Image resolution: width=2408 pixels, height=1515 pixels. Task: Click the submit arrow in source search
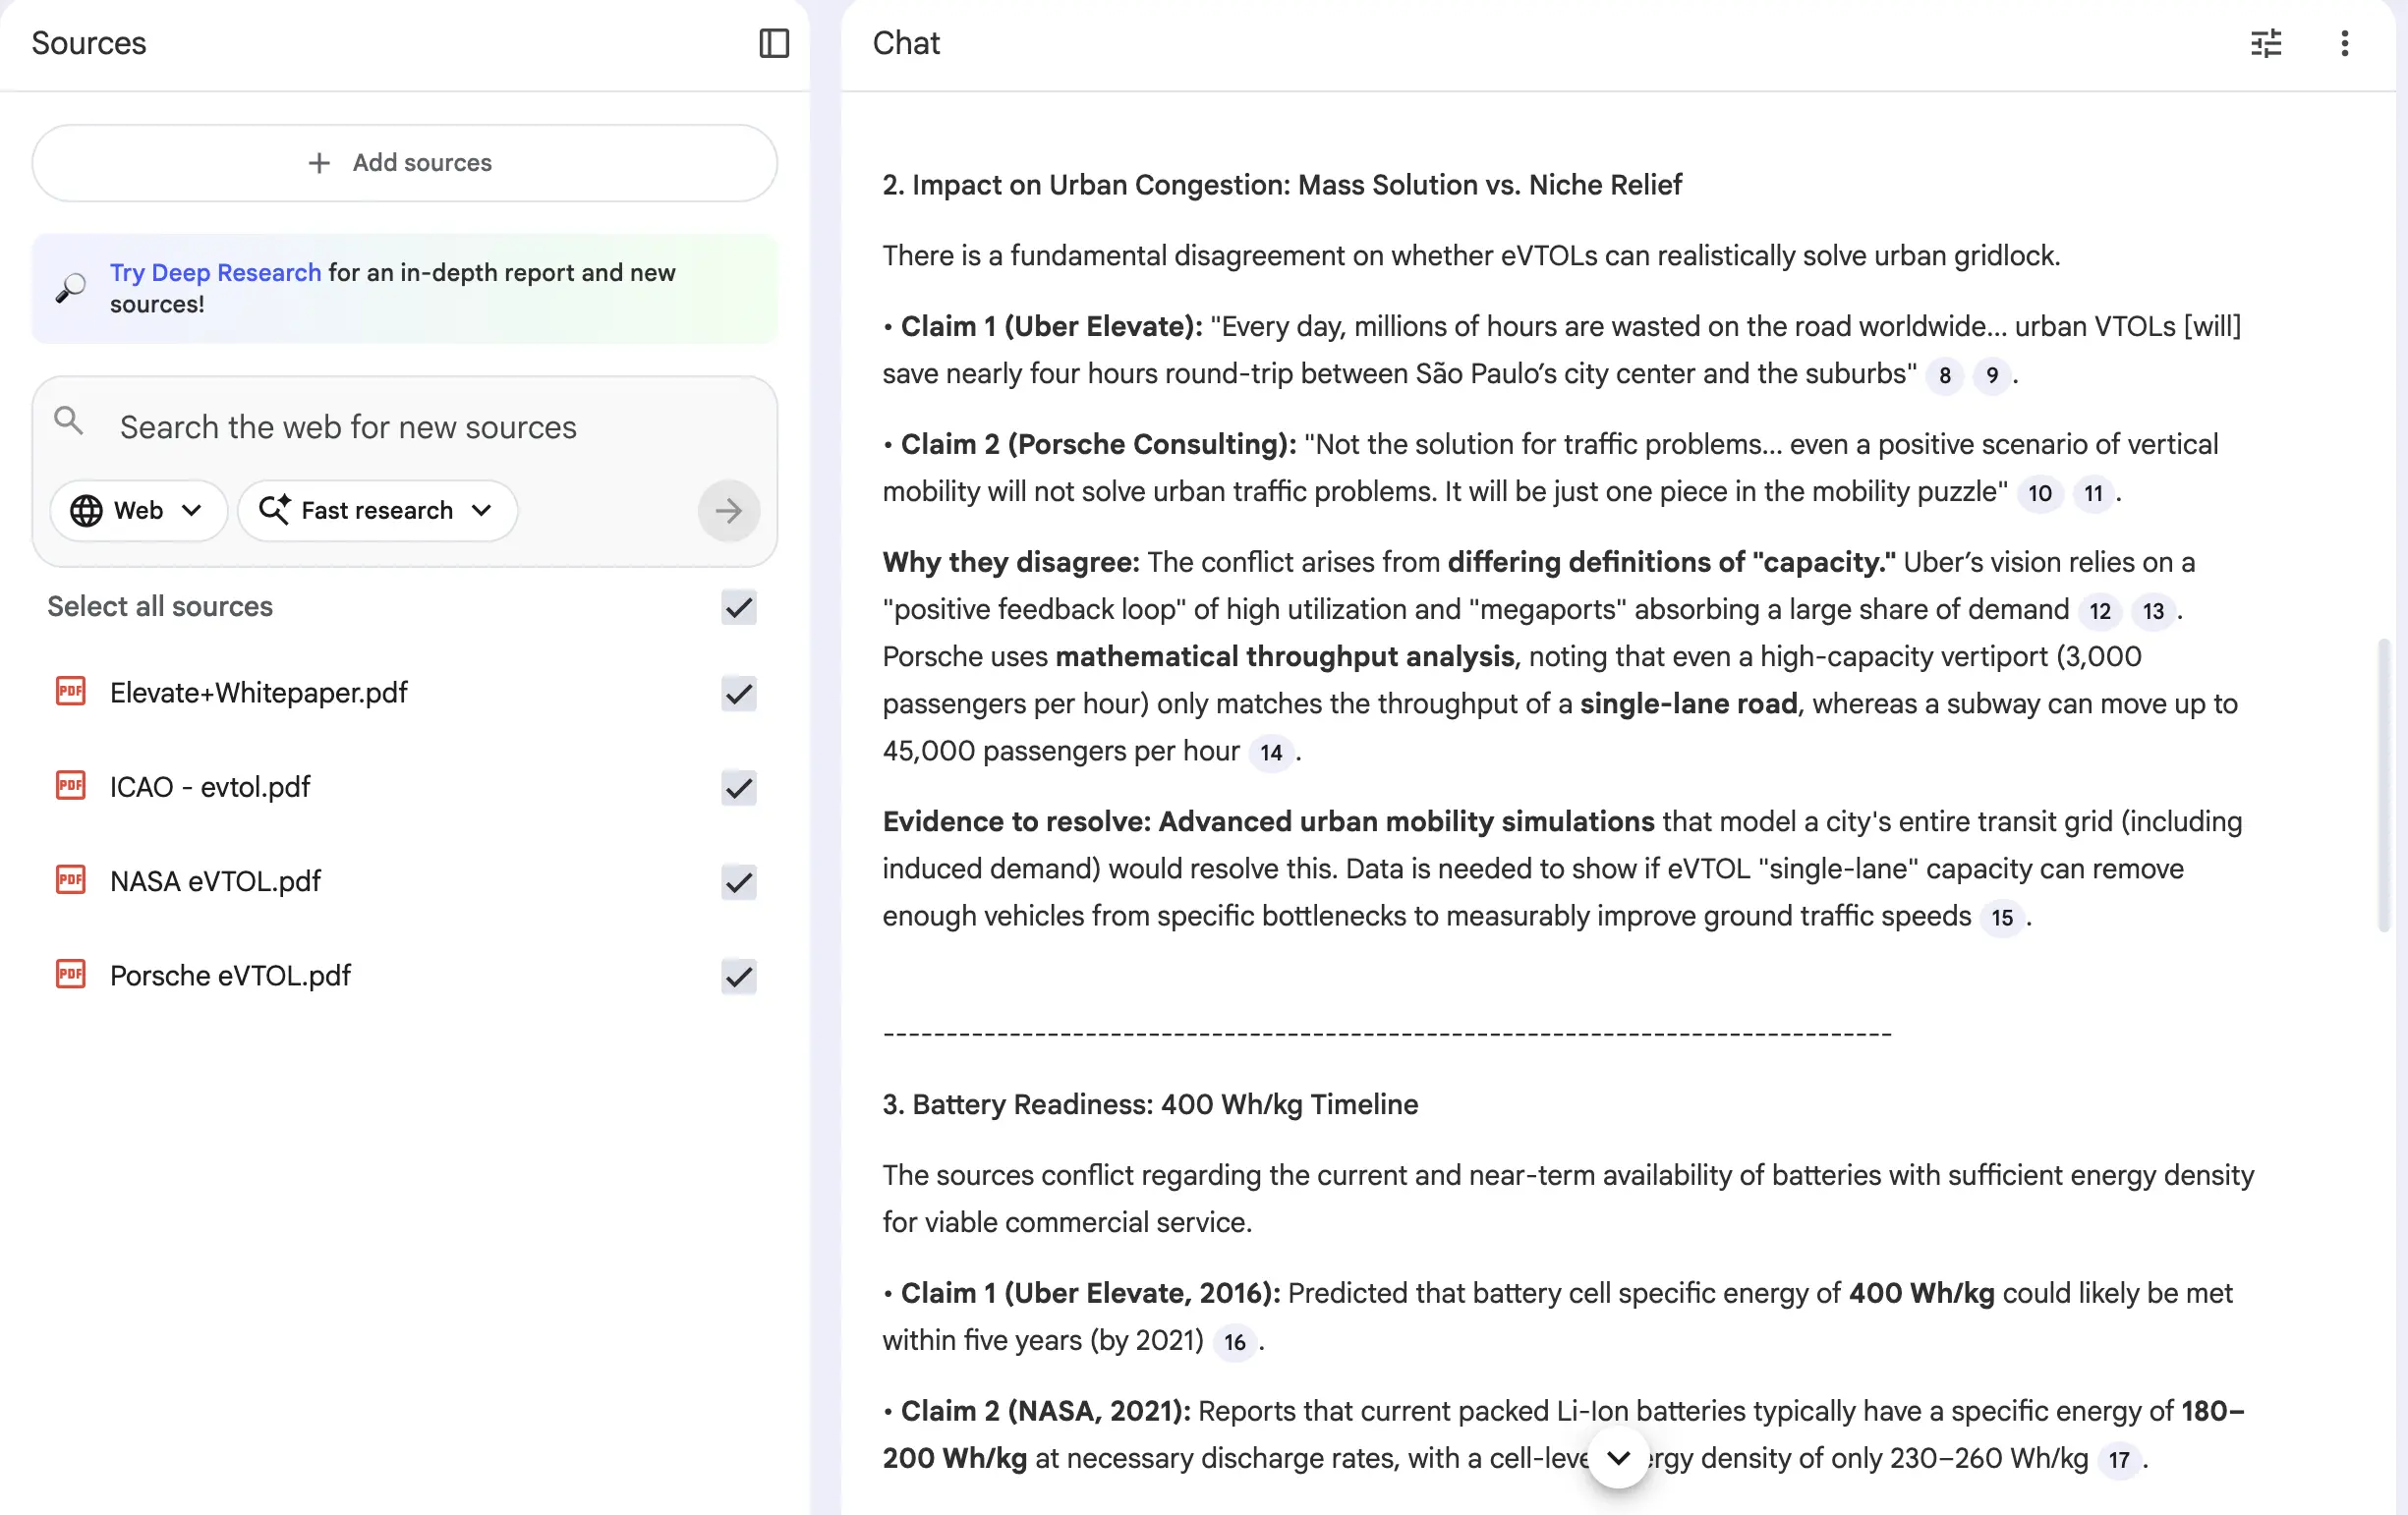click(728, 511)
